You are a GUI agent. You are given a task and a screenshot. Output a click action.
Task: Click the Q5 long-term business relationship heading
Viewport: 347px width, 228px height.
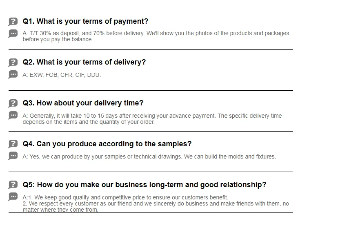tap(144, 185)
